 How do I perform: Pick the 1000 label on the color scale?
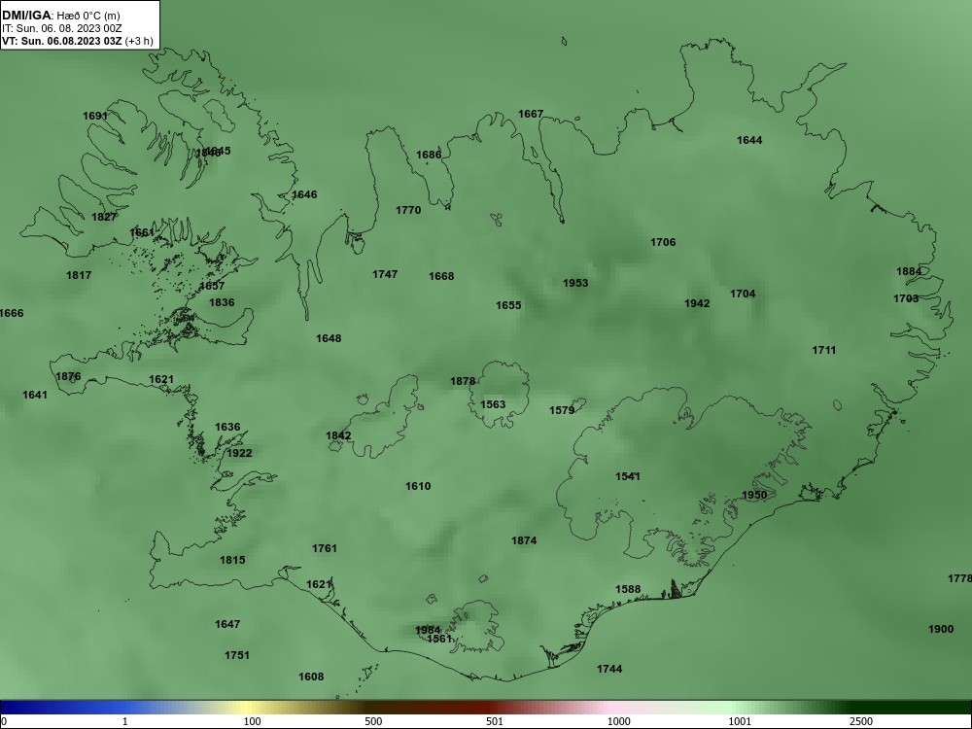618,722
